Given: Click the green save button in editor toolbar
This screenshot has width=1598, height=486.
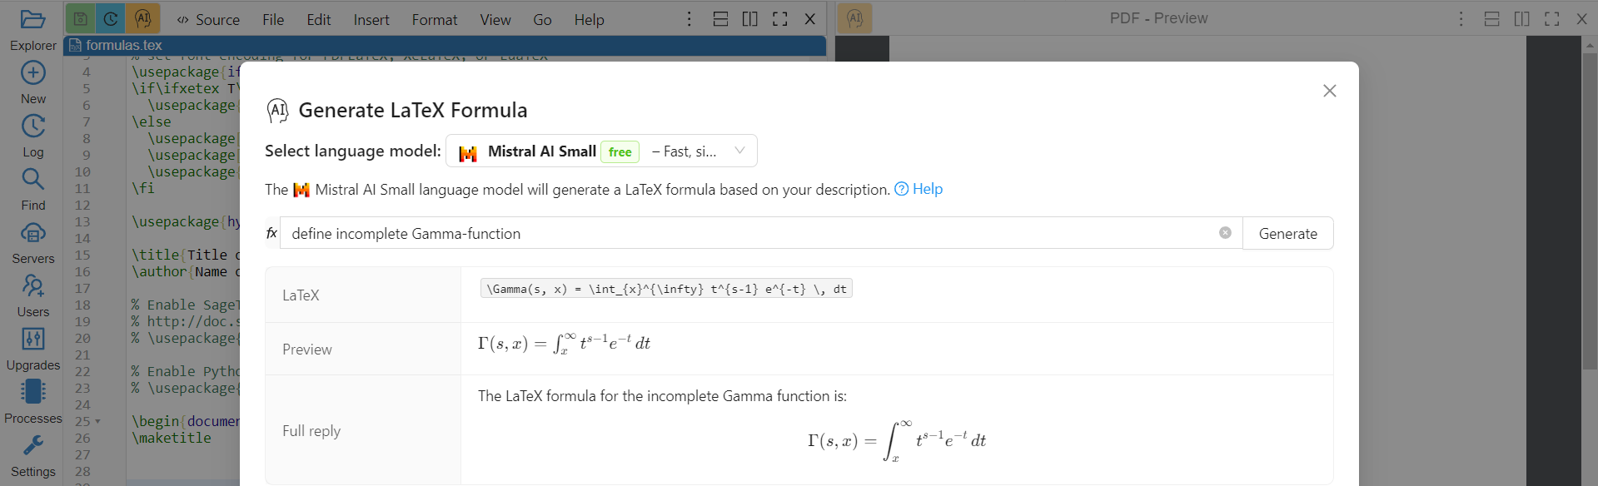Looking at the screenshot, I should (x=80, y=18).
